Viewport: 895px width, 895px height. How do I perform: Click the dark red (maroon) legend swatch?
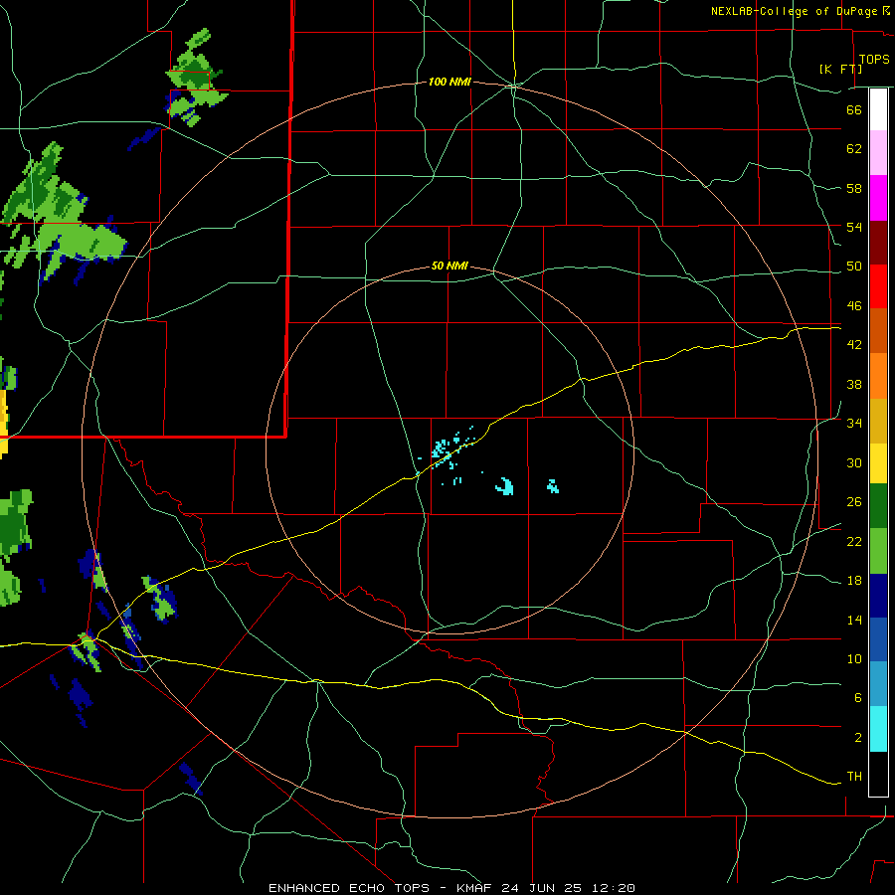878,243
